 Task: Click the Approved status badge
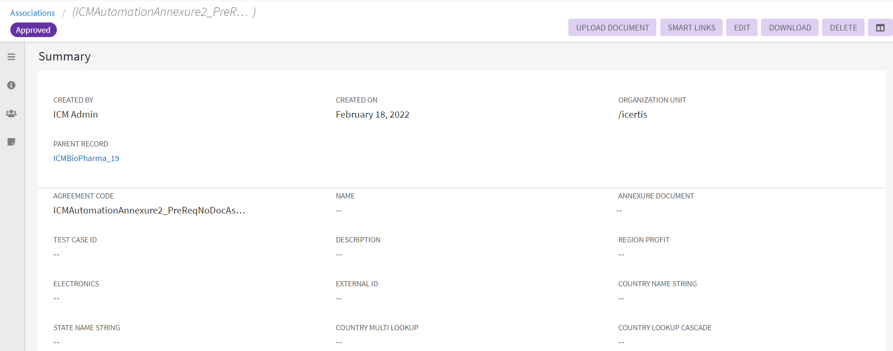coord(33,30)
